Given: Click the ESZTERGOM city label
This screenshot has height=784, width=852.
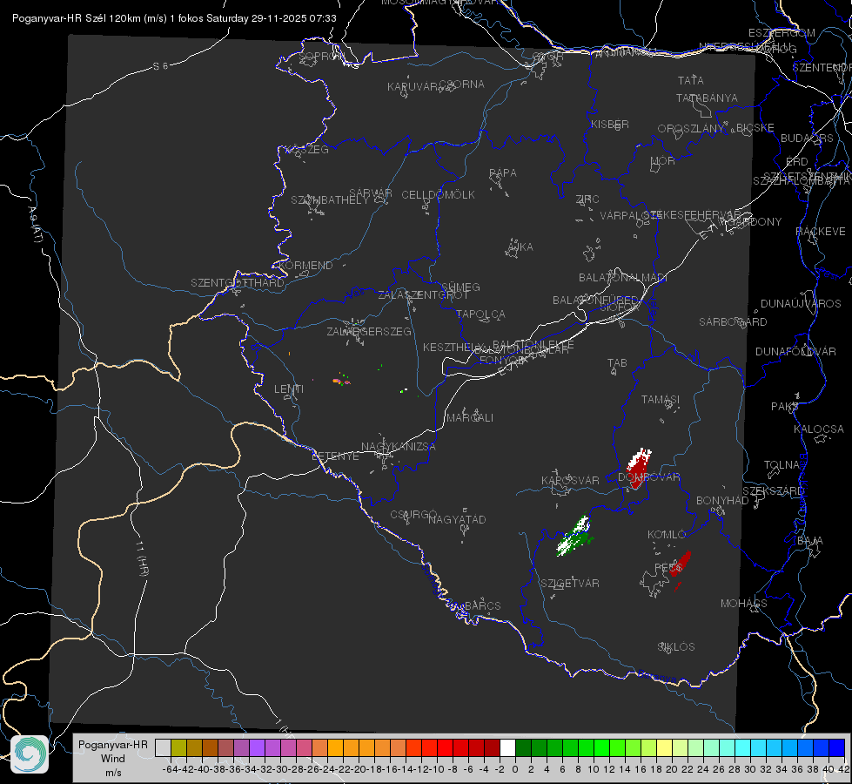Looking at the screenshot, I should pos(782,33).
